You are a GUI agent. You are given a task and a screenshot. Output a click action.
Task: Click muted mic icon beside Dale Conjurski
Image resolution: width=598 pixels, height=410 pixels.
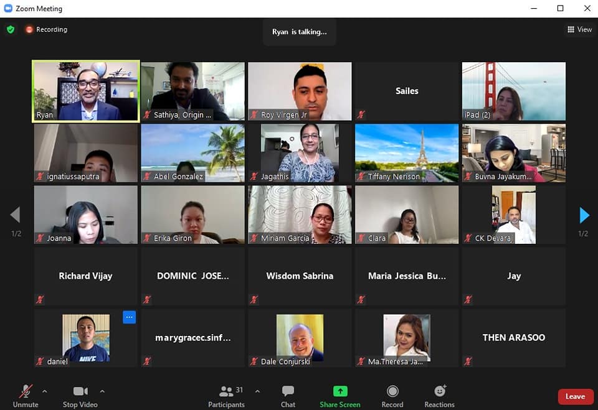click(x=254, y=361)
